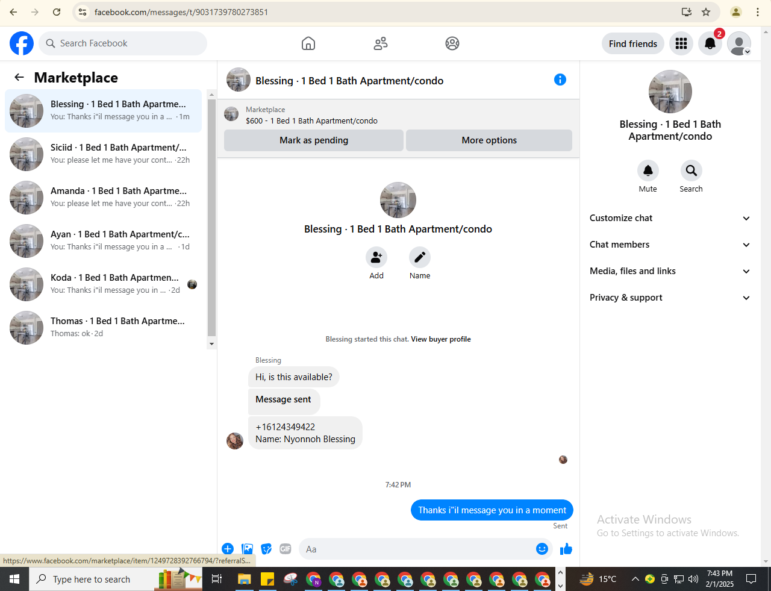Open Thomas conversation in list
Image resolution: width=771 pixels, height=591 pixels.
104,328
